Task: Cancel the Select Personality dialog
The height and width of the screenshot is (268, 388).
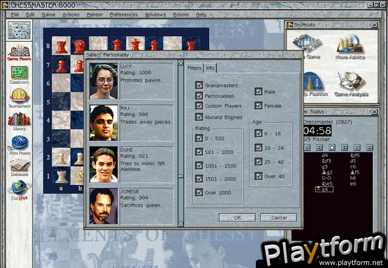Action: tap(279, 218)
